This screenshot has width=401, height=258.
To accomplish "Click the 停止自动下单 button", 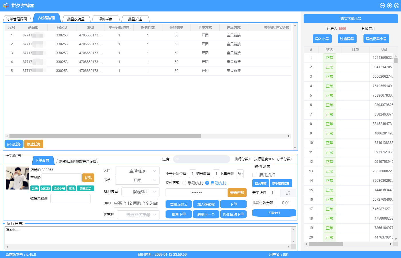I will click(x=233, y=214).
